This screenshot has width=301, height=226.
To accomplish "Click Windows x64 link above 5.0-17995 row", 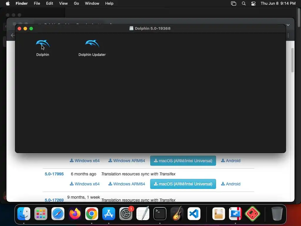I will pos(85,161).
